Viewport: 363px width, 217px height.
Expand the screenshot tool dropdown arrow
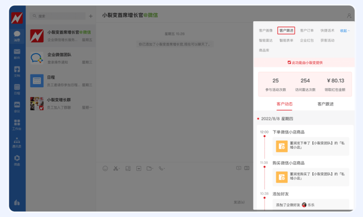click(x=119, y=169)
